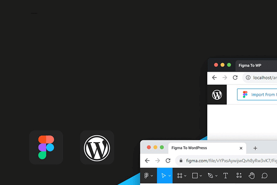Viewport: 277px width, 185px height.
Task: Select the Add Comment tool
Action: click(x=265, y=175)
